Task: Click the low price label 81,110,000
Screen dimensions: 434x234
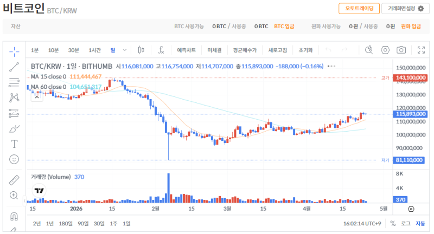Action: pyautogui.click(x=409, y=160)
